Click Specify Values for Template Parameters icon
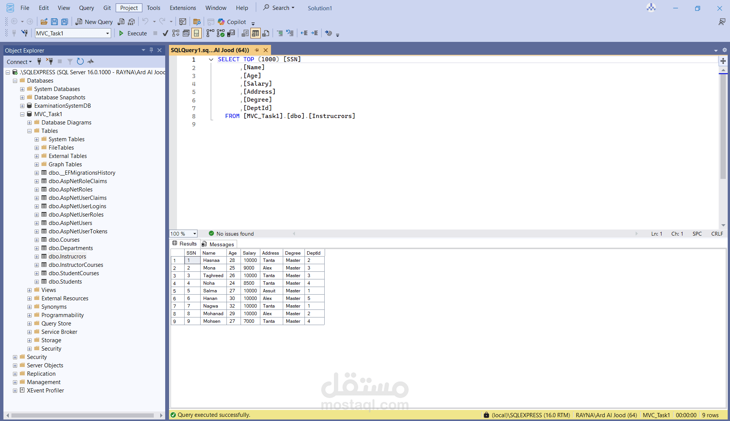 [x=328, y=33]
